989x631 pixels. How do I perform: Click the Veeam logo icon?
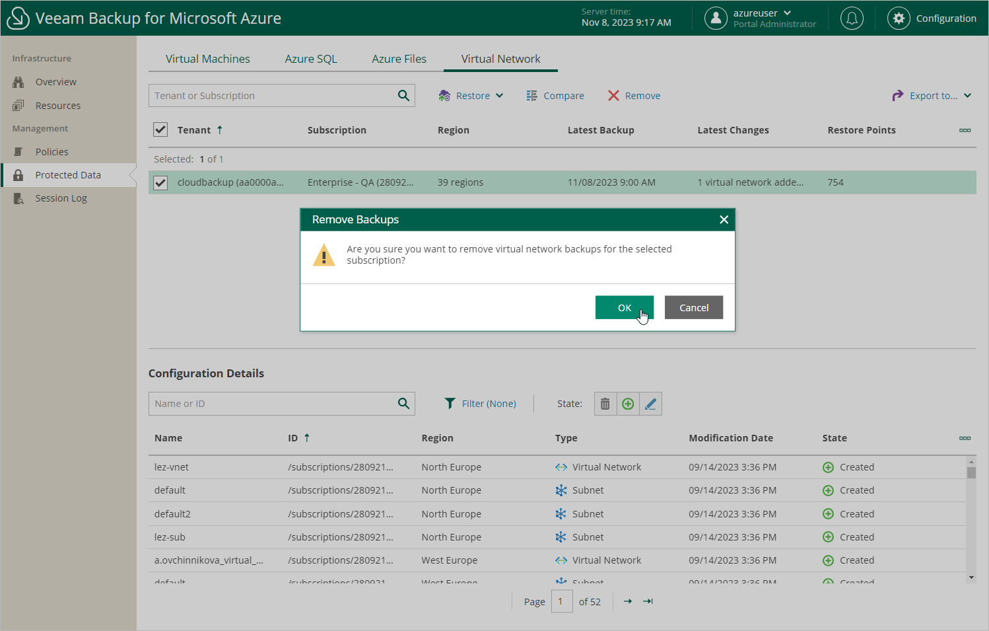point(18,18)
